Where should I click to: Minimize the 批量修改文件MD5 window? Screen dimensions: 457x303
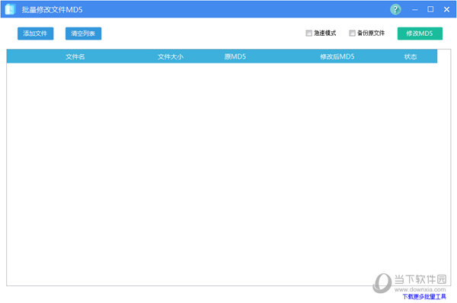(415, 10)
